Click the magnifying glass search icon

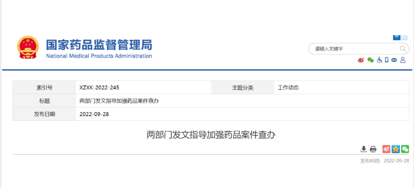tap(403, 49)
